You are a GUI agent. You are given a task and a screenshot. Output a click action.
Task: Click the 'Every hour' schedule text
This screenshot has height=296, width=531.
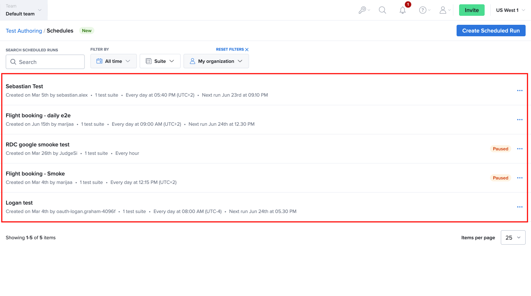[x=127, y=153]
